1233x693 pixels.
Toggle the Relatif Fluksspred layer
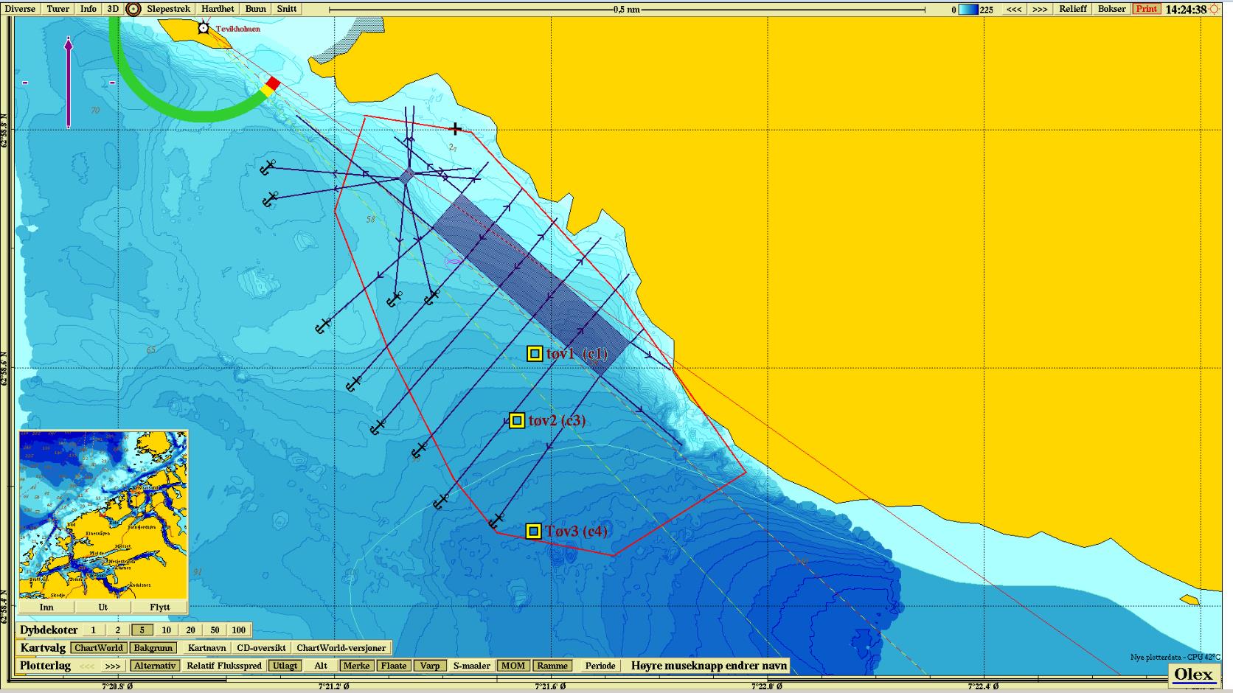point(224,666)
